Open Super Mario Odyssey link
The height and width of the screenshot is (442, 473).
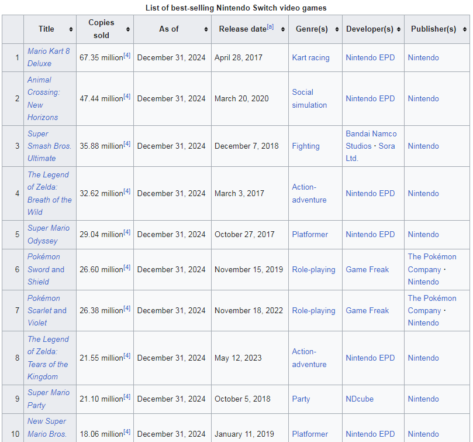click(x=49, y=234)
